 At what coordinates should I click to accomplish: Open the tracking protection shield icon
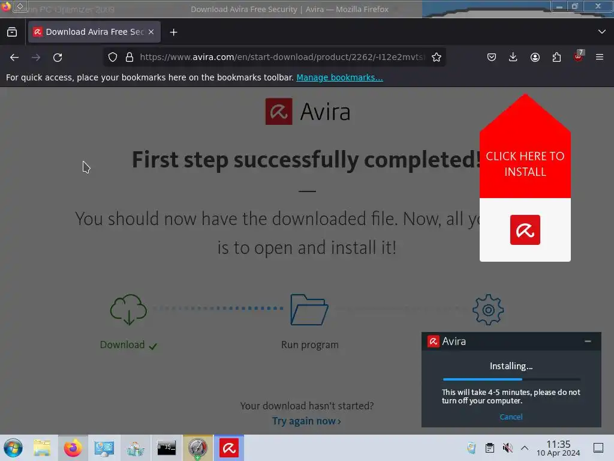click(x=113, y=57)
